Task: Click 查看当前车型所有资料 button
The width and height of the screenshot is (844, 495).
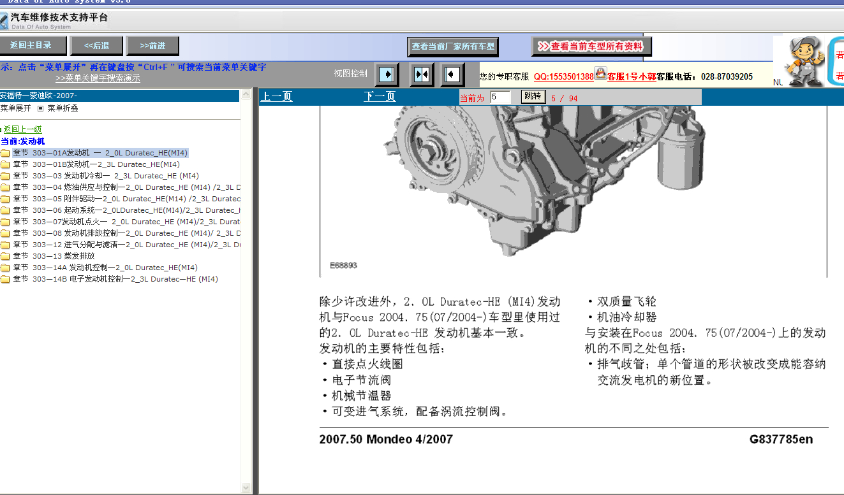Action: pos(591,47)
